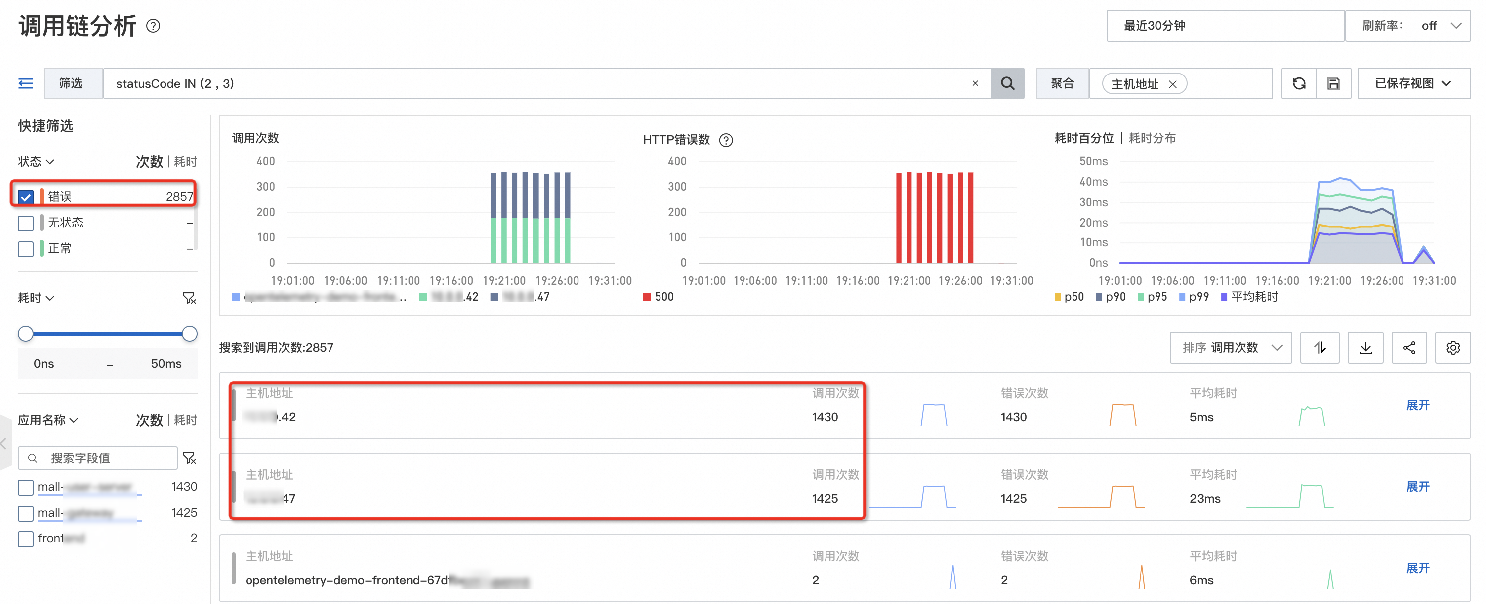
Task: Click the 0ns minimum duration value
Action: coord(44,364)
